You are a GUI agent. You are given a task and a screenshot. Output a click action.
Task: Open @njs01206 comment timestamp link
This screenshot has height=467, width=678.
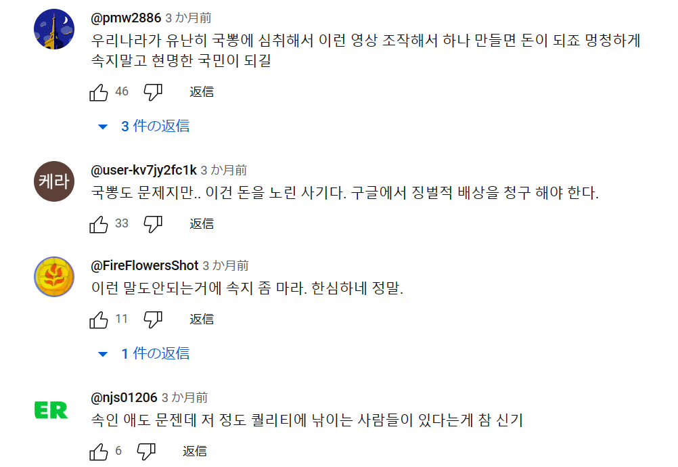(185, 397)
